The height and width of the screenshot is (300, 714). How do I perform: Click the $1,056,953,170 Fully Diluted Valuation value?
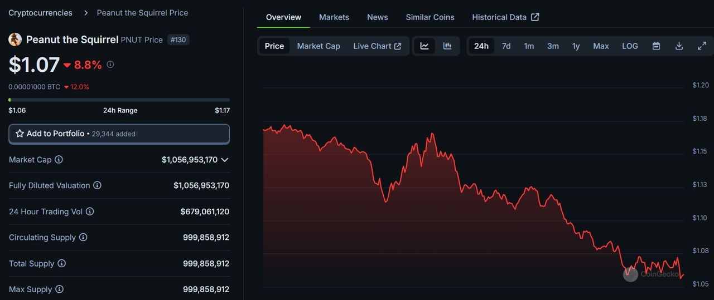coord(201,185)
